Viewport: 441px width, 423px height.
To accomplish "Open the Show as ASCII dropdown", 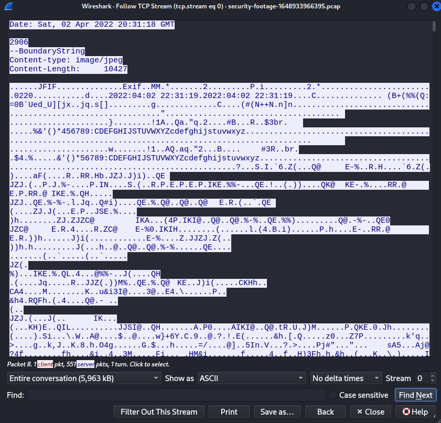I will (x=252, y=378).
